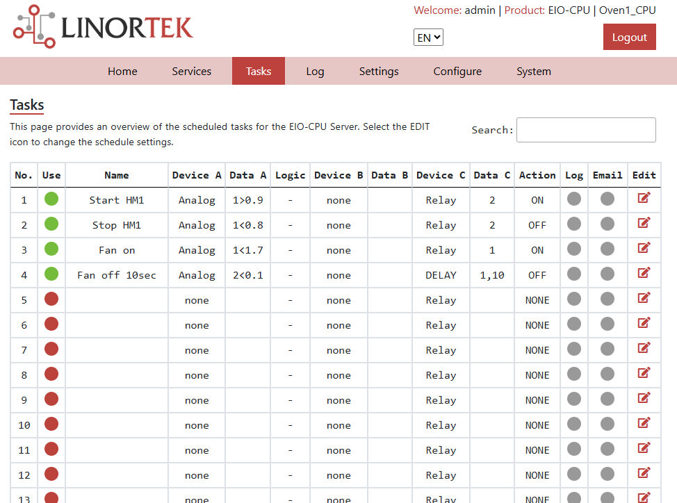Click the Linortek logo

pos(103,26)
